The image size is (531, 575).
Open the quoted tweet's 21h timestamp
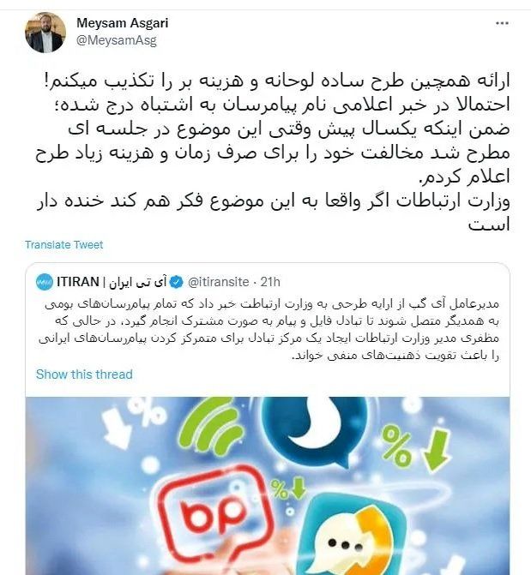click(270, 282)
